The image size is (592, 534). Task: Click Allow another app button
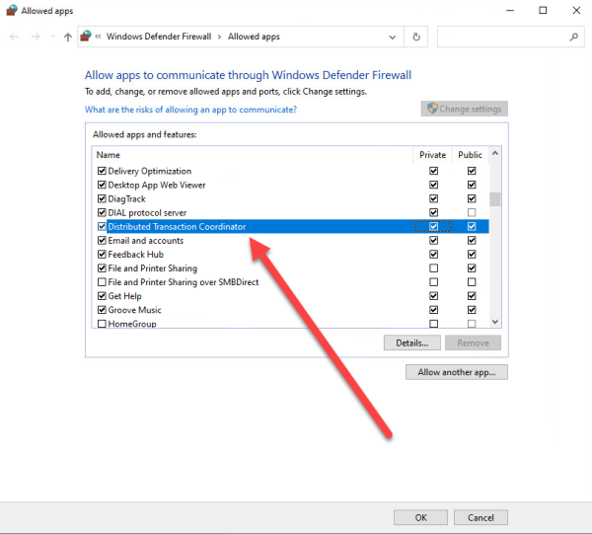tap(456, 372)
